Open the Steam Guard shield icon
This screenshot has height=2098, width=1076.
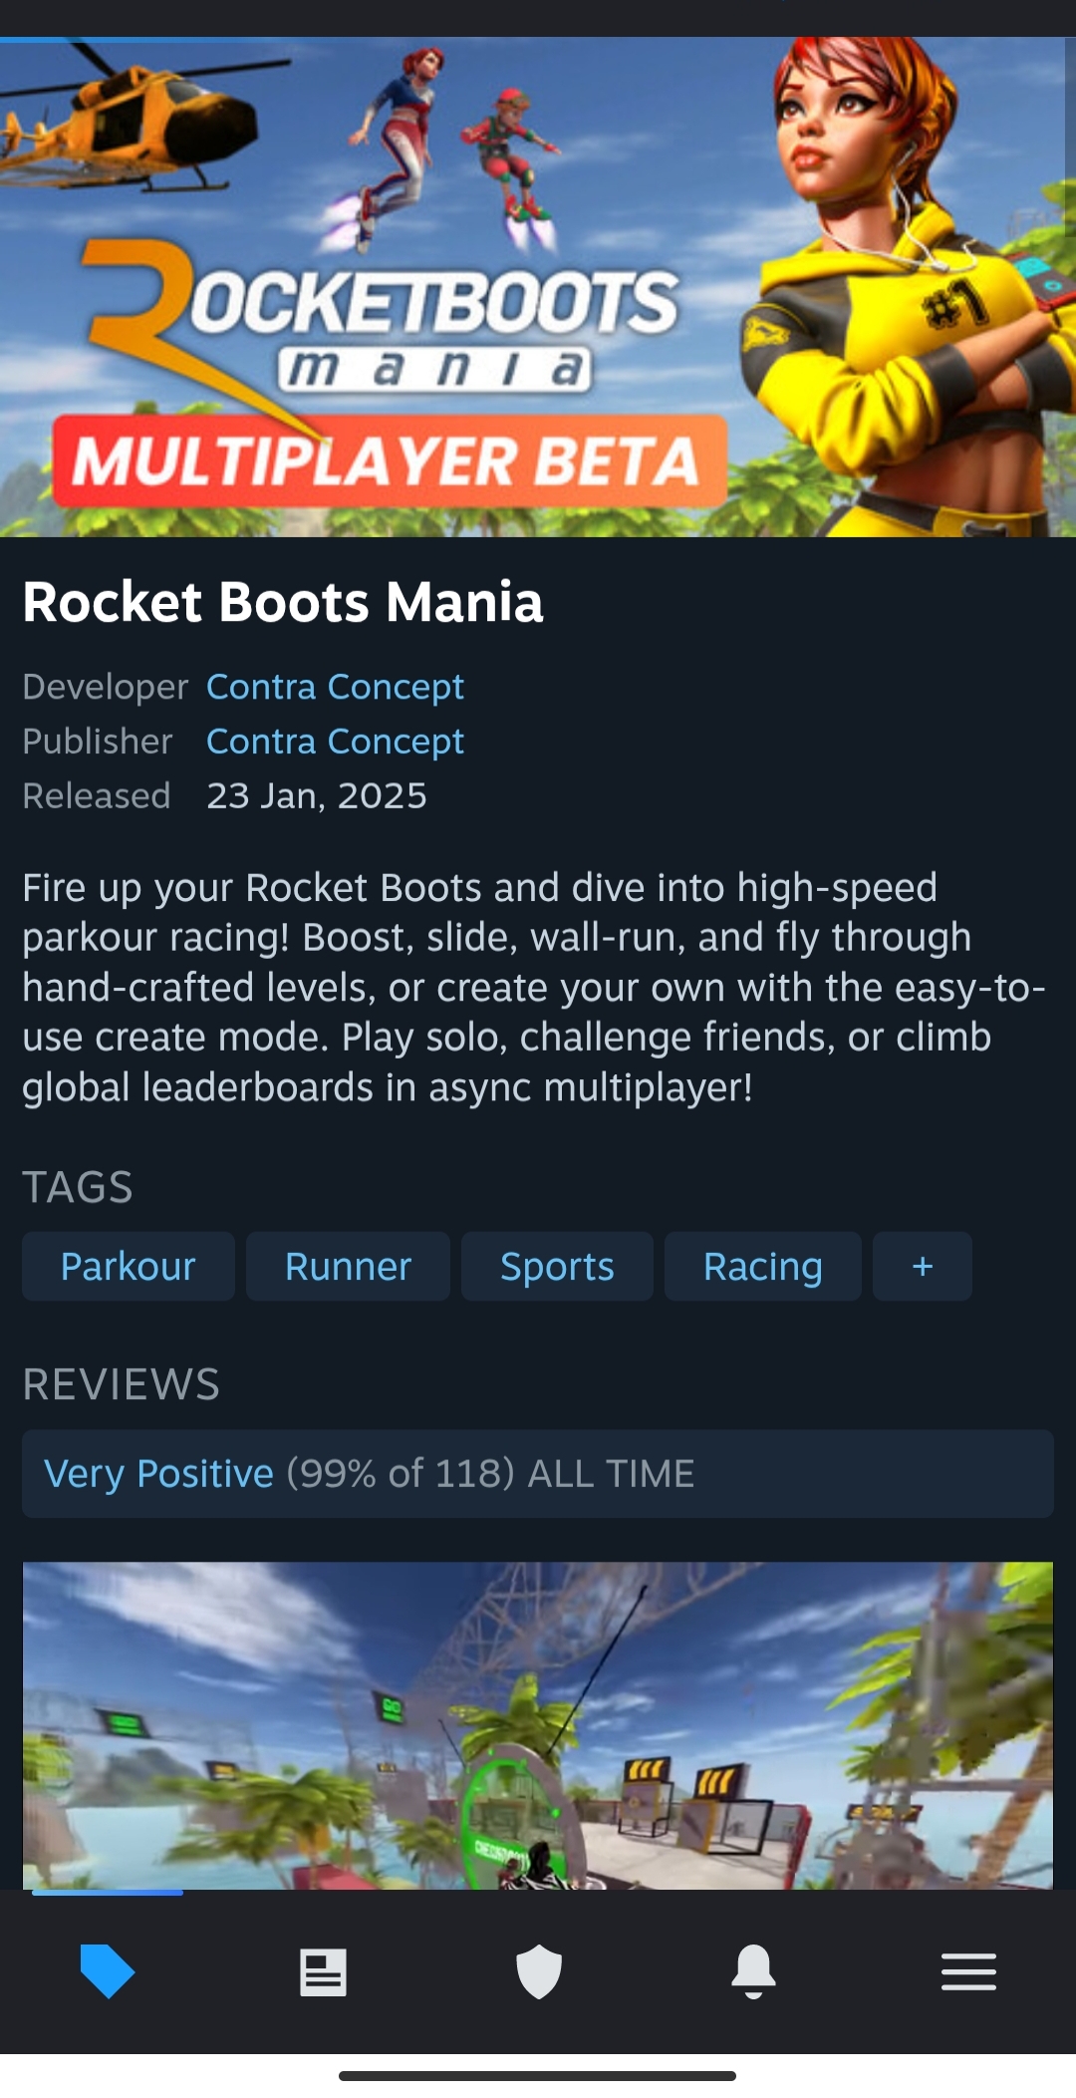(x=538, y=1971)
